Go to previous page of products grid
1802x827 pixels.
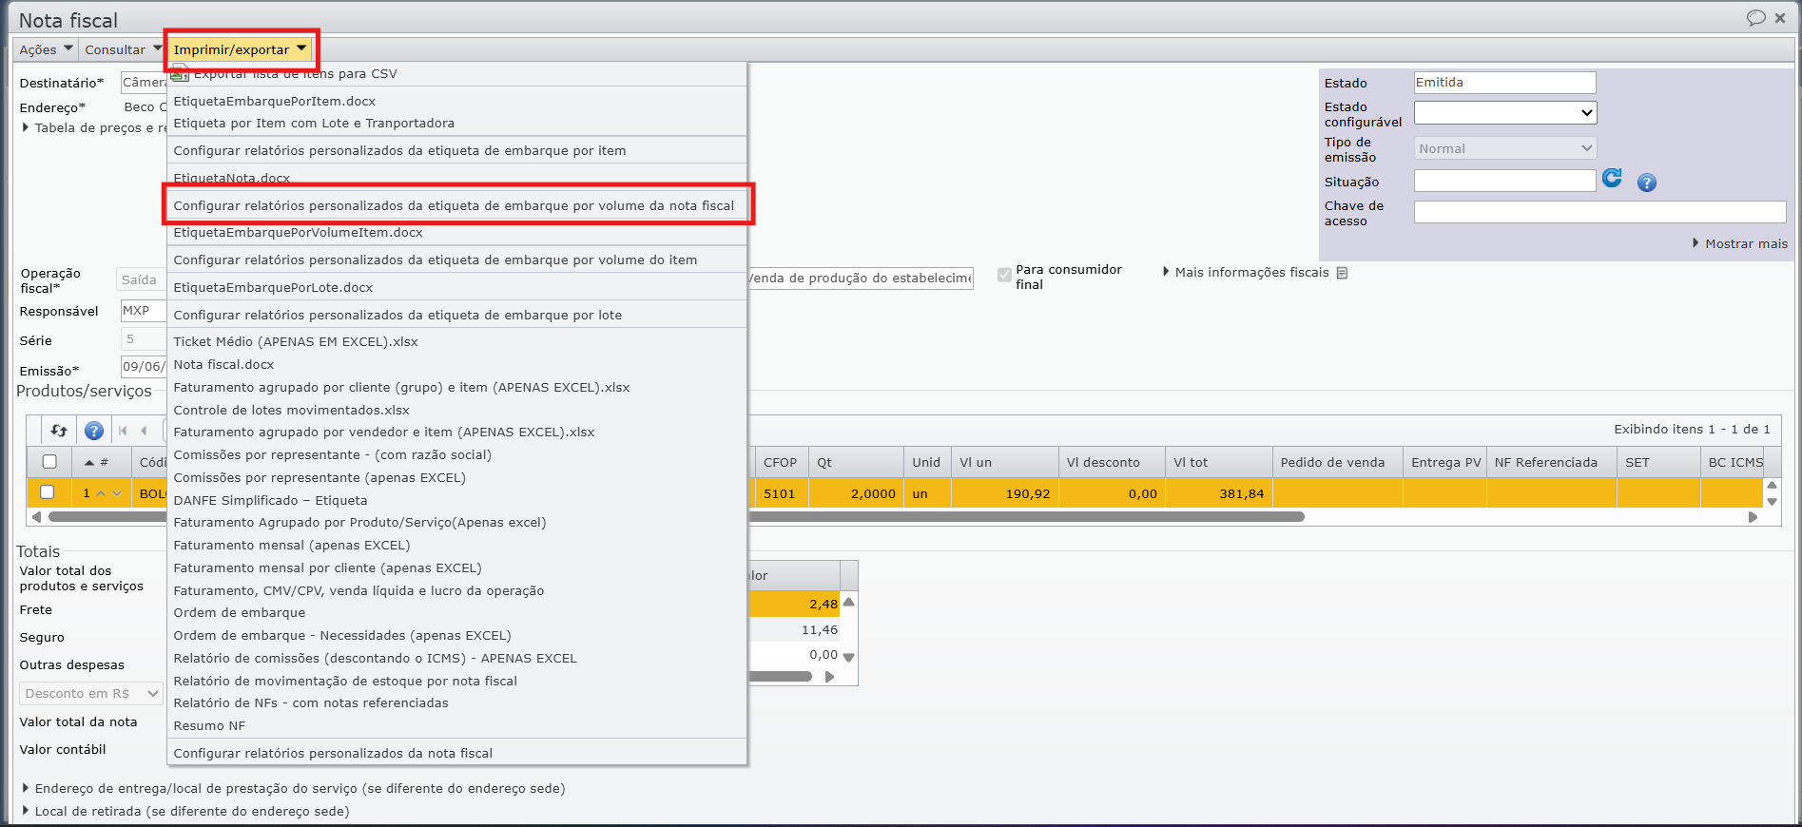(144, 431)
